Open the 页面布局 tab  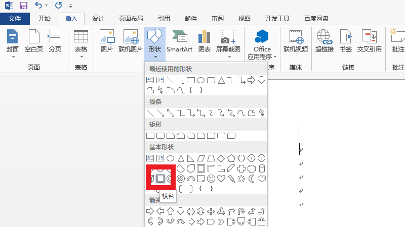pos(131,19)
